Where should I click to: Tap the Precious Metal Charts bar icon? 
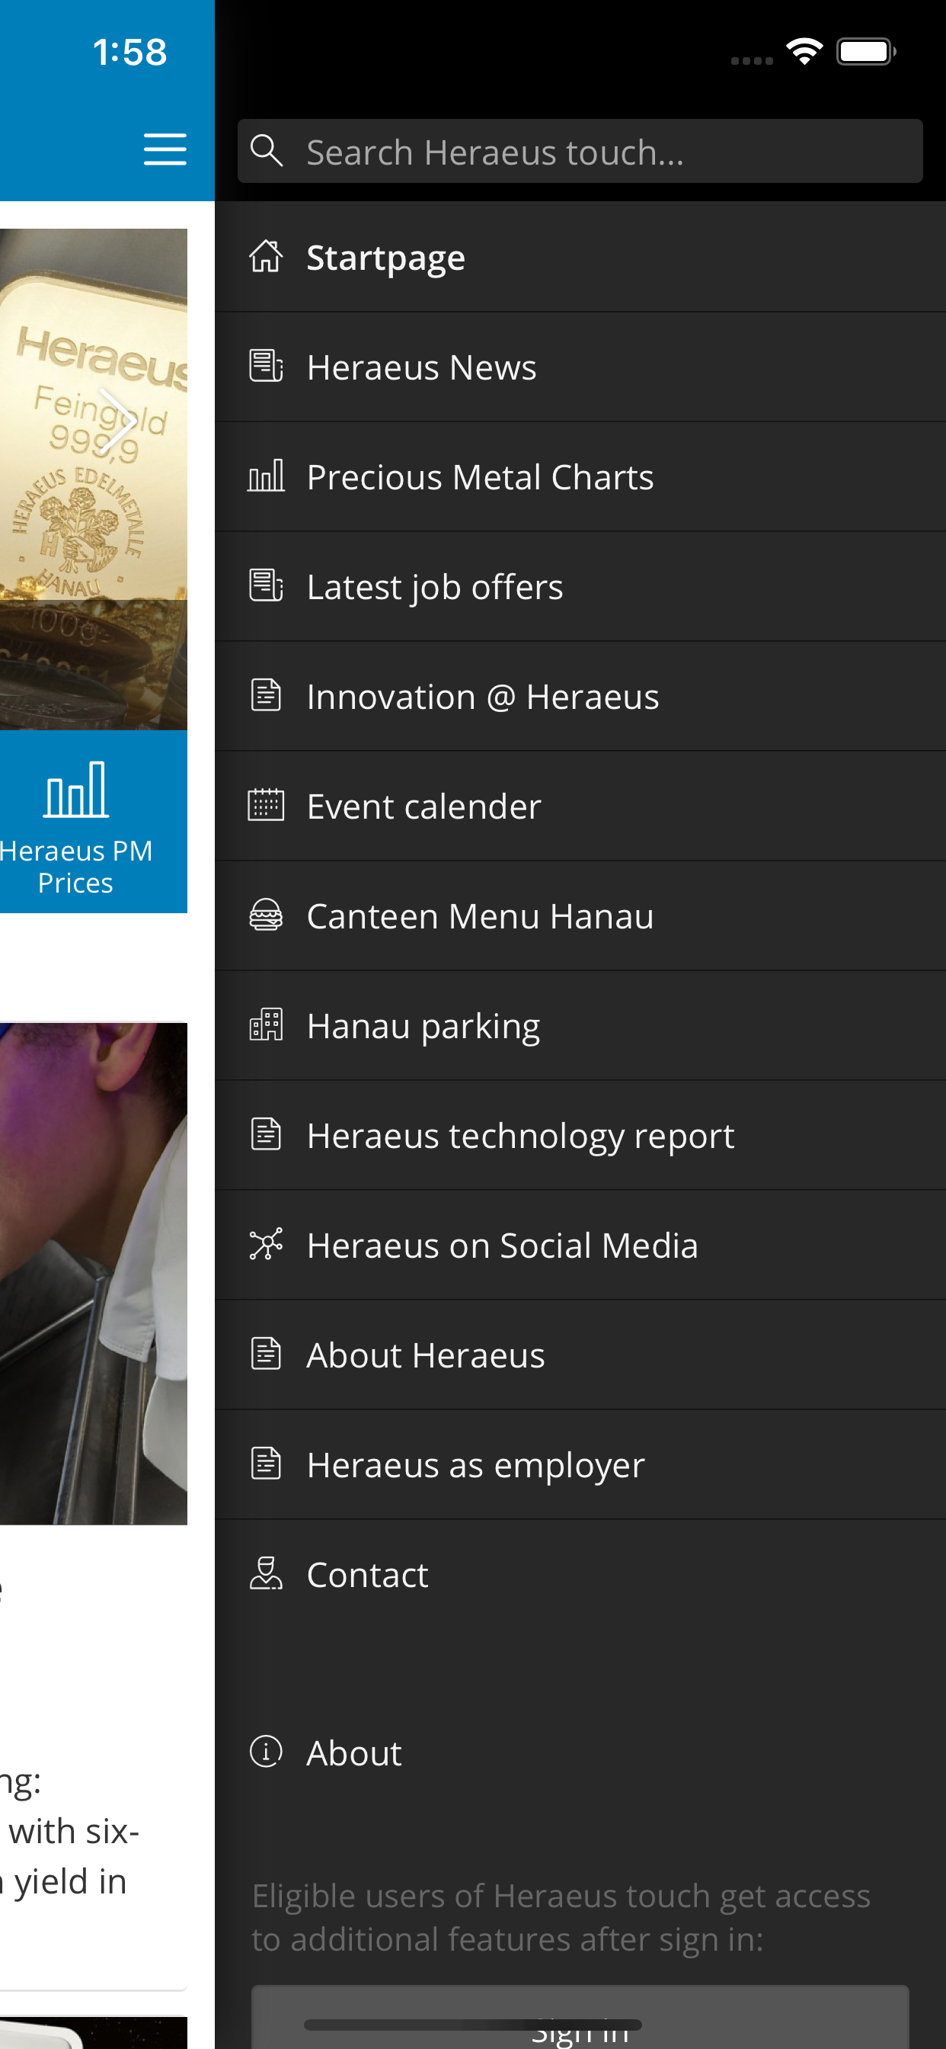click(266, 476)
